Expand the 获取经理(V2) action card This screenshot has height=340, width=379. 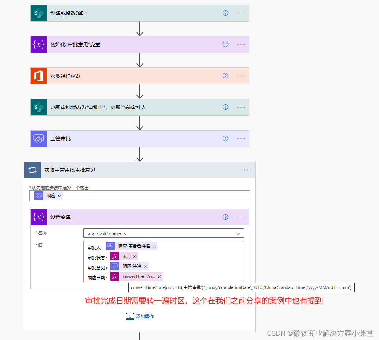140,76
